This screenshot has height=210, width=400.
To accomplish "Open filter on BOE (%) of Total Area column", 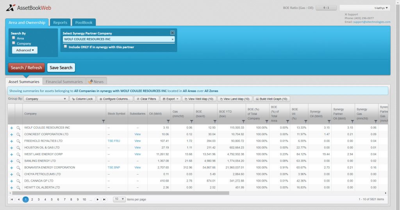I will (x=287, y=122).
